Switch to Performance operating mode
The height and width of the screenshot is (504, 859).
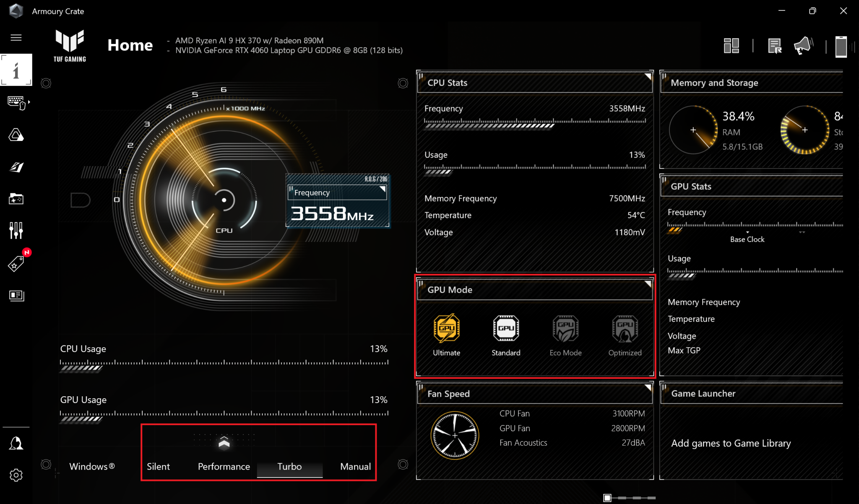tap(224, 466)
